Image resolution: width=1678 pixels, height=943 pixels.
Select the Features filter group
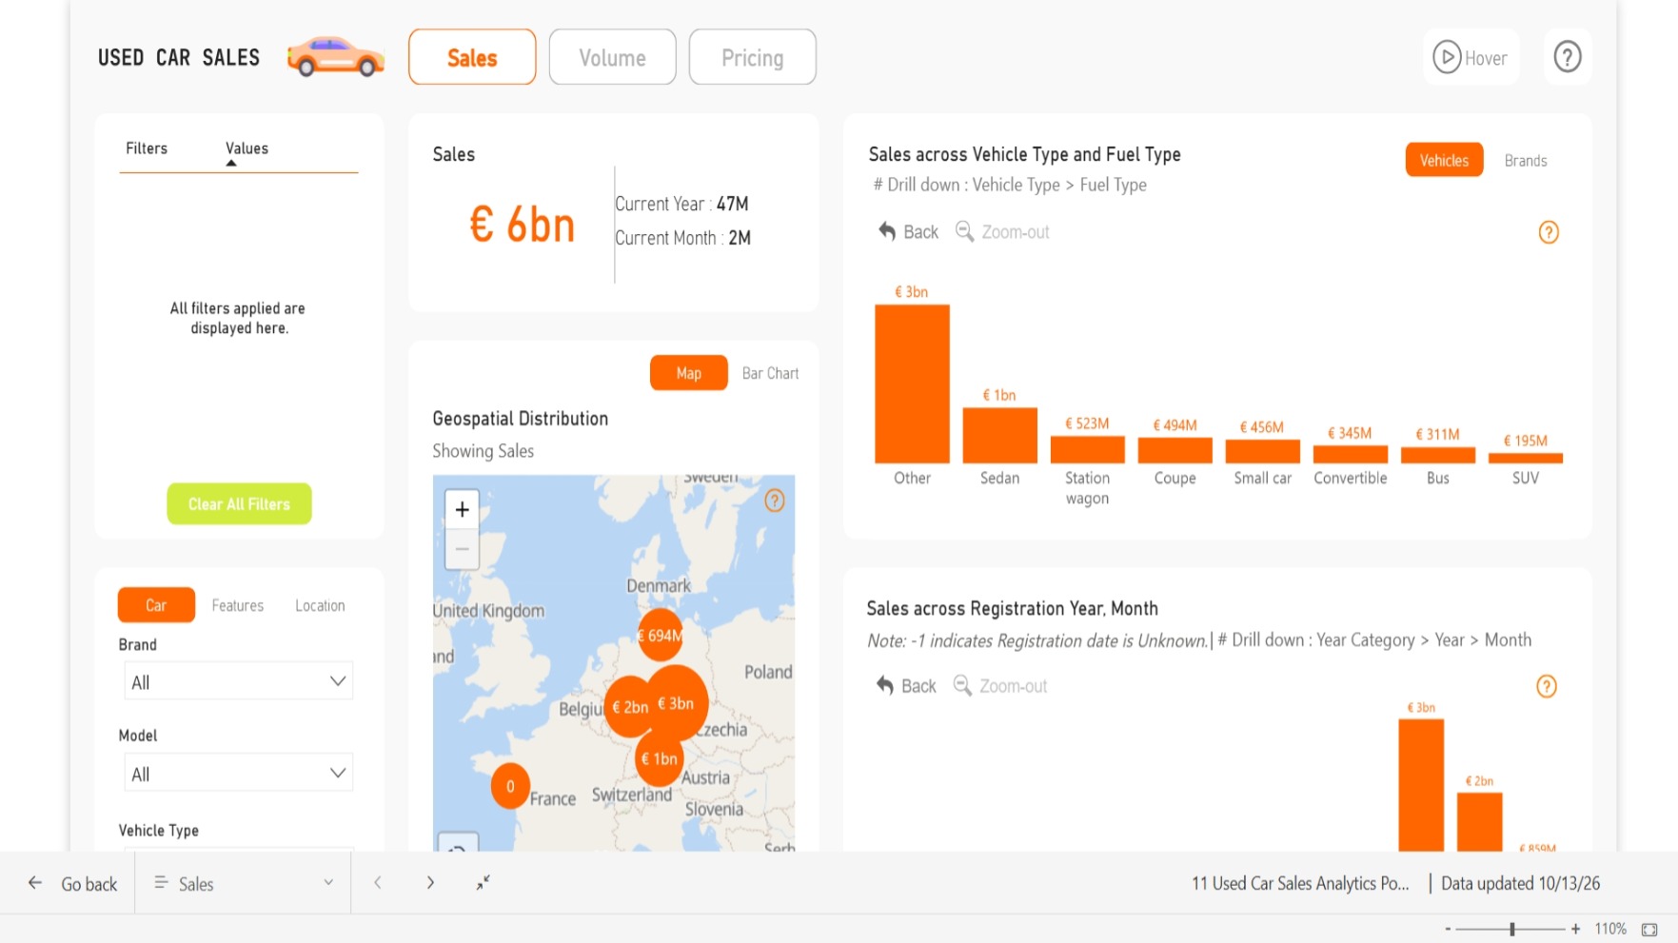[238, 605]
